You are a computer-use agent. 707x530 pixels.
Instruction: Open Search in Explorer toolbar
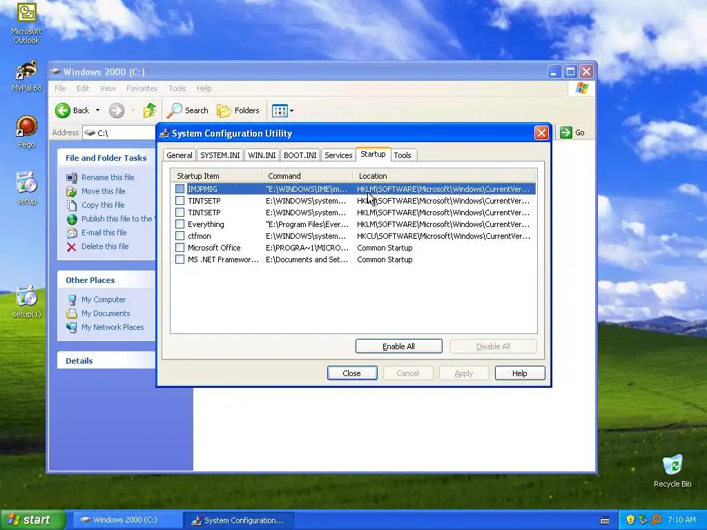(x=188, y=110)
